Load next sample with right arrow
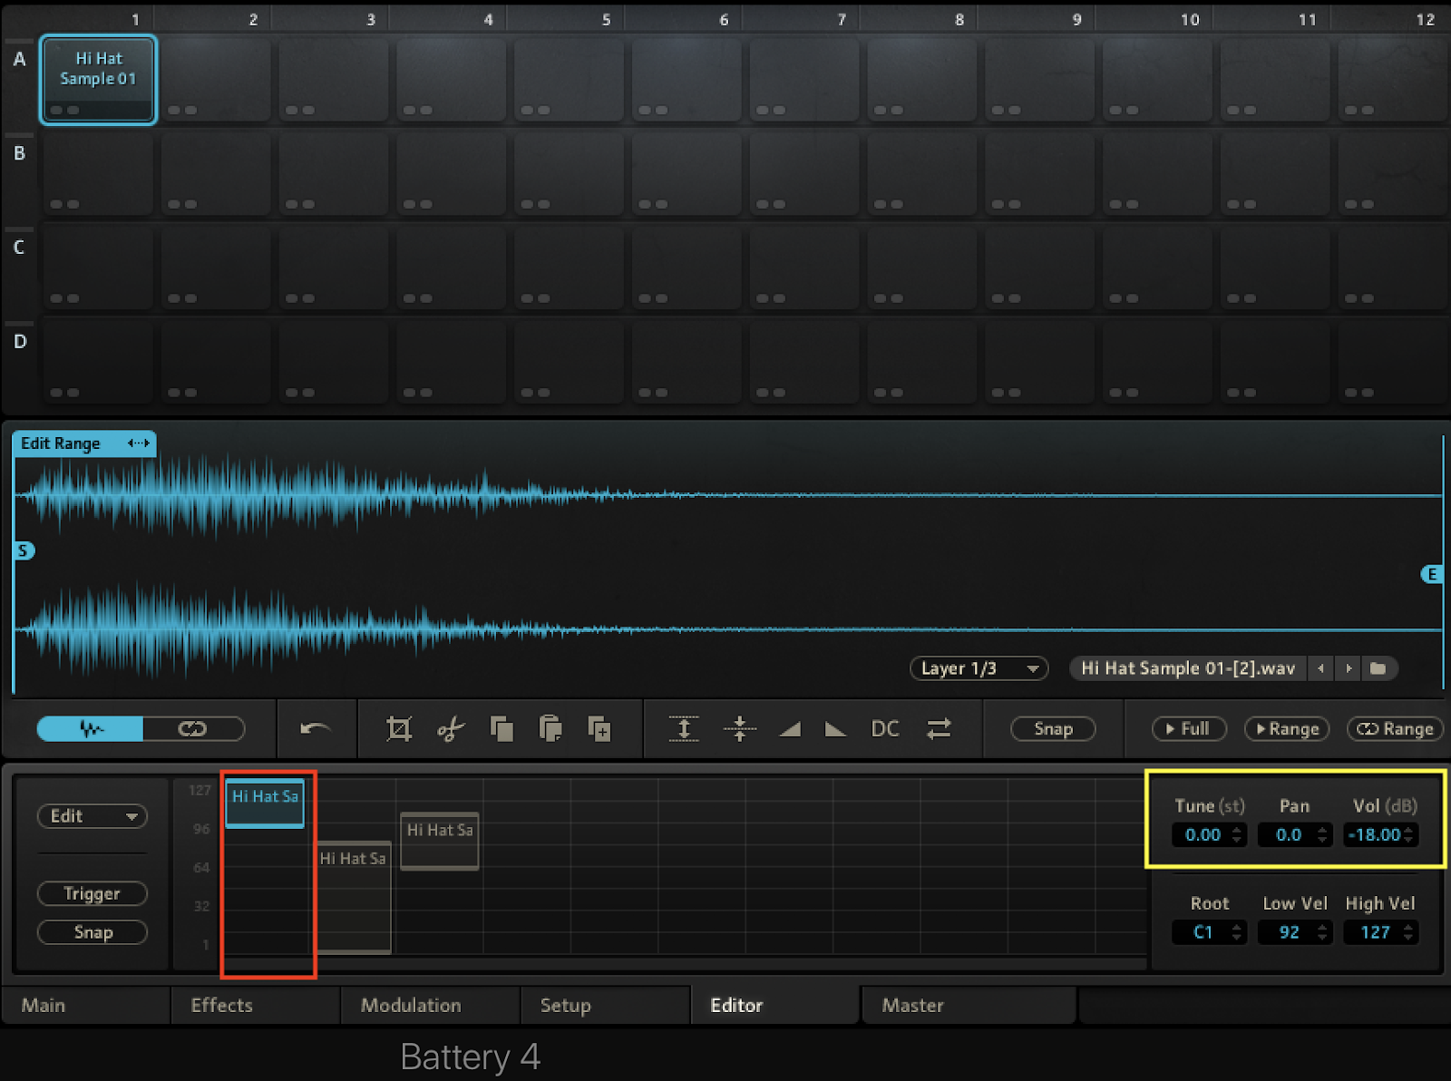 1349,668
